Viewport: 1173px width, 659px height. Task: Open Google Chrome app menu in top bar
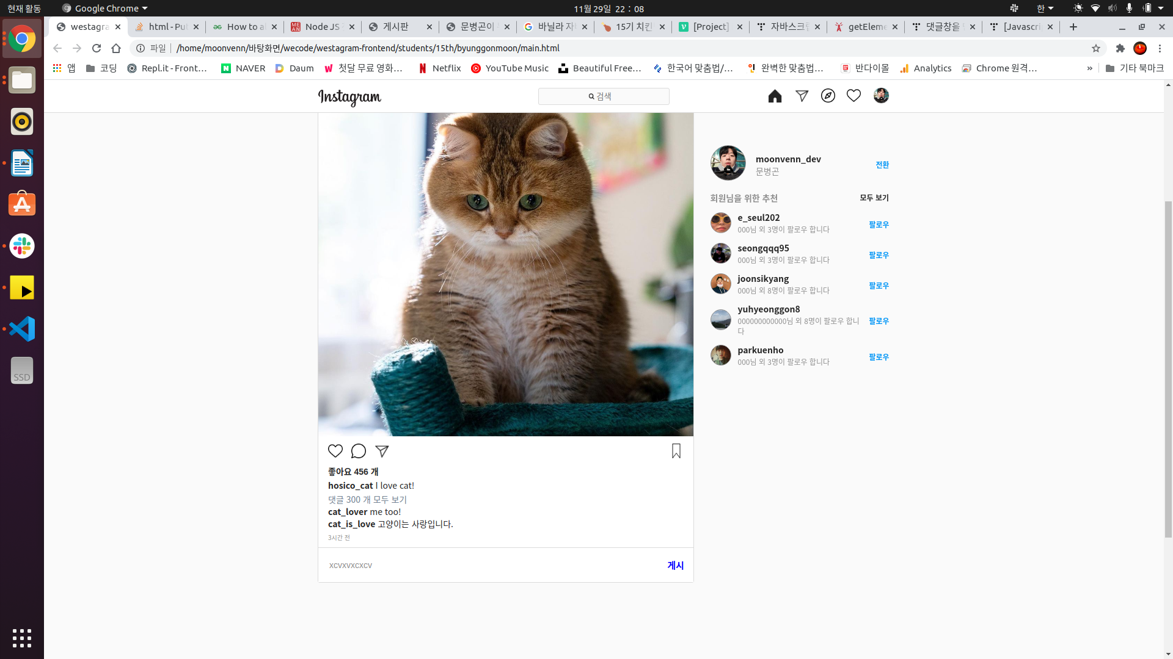point(104,9)
